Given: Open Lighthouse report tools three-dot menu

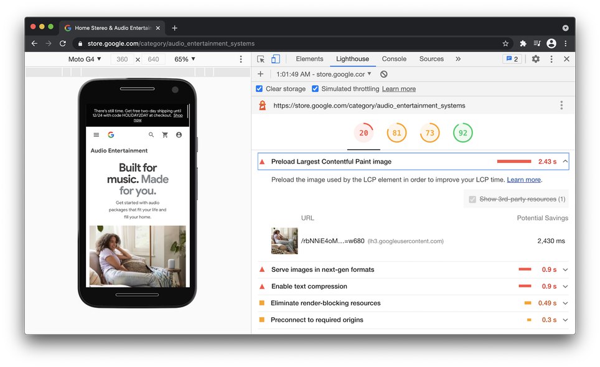Looking at the screenshot, I should tap(561, 105).
